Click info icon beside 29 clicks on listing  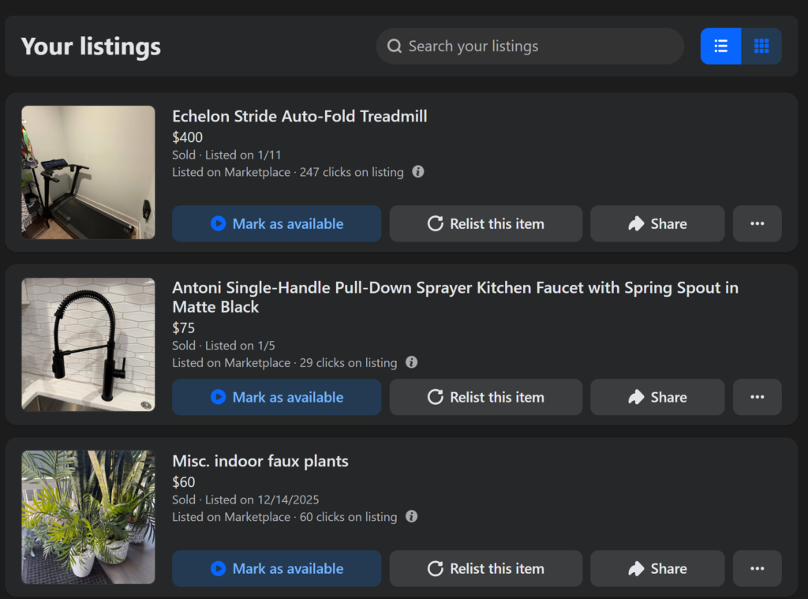412,363
